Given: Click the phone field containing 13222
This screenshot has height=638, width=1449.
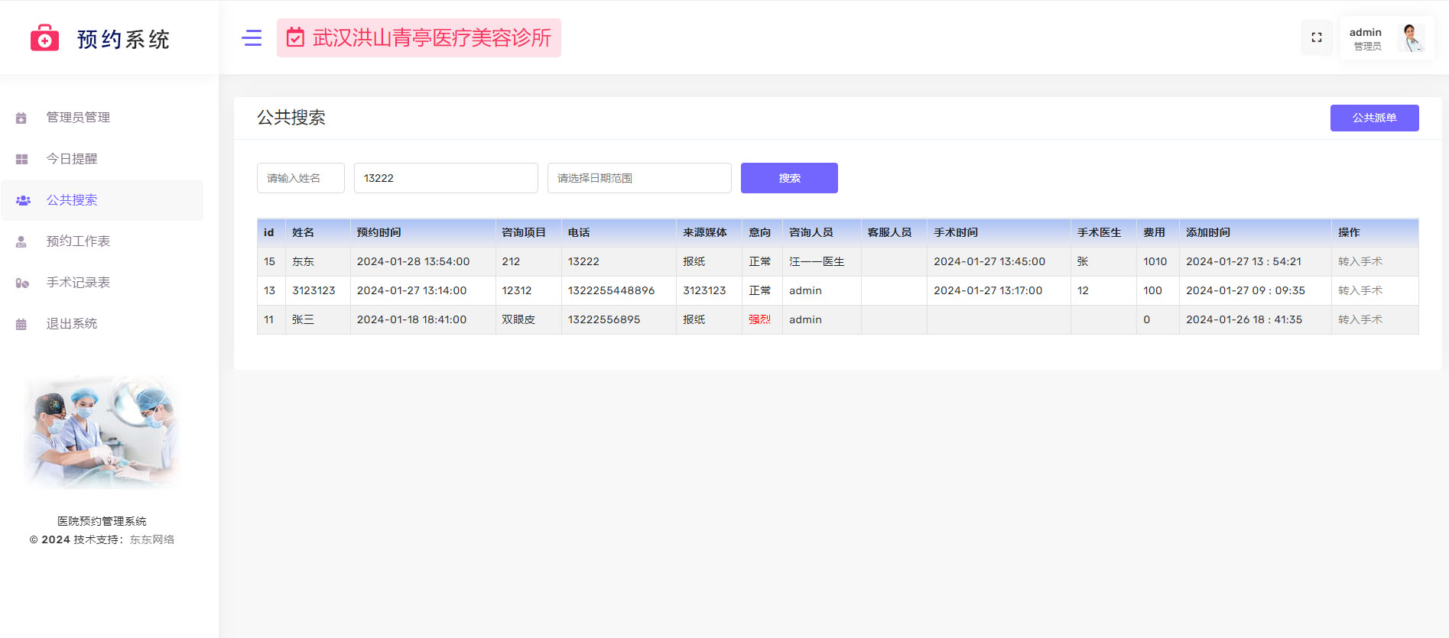Looking at the screenshot, I should (x=446, y=178).
